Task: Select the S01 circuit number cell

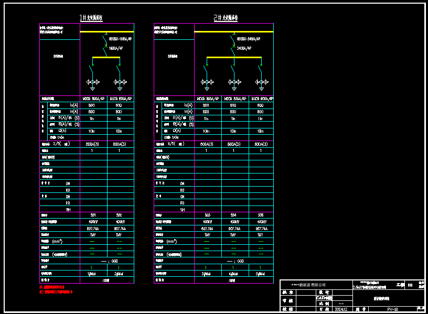Action: coord(93,215)
